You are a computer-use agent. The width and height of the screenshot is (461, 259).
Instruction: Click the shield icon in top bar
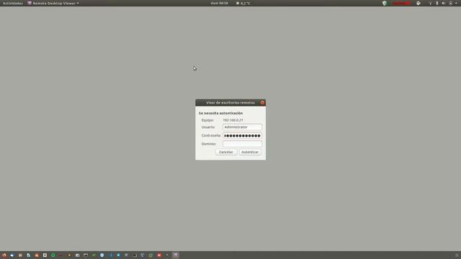[384, 3]
